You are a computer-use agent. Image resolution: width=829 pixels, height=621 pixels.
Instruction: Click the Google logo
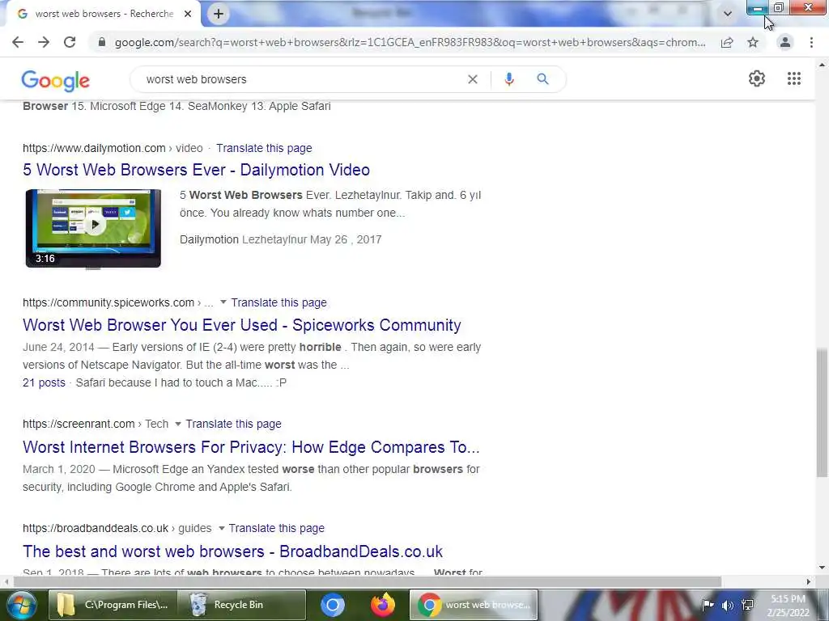[56, 80]
